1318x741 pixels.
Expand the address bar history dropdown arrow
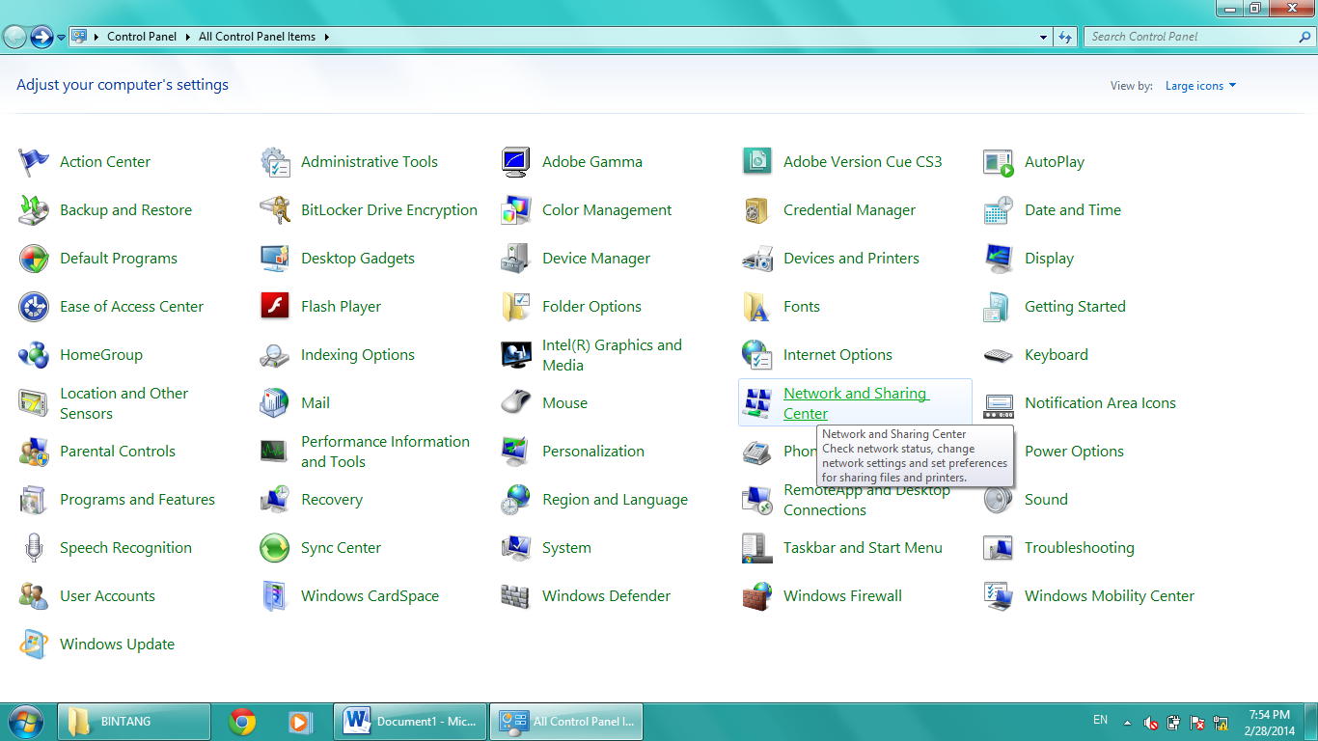click(x=1044, y=37)
